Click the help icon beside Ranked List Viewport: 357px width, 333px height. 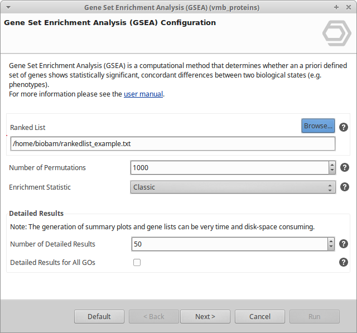(x=344, y=127)
